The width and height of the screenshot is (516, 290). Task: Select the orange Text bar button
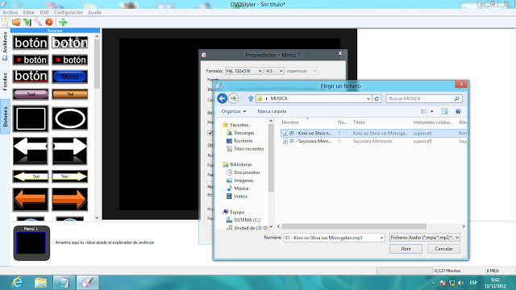[x=70, y=94]
